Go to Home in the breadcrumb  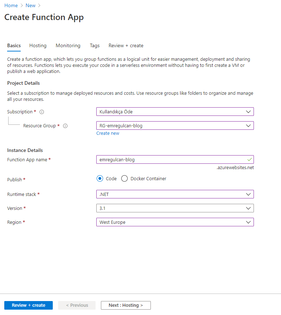pyautogui.click(x=11, y=5)
